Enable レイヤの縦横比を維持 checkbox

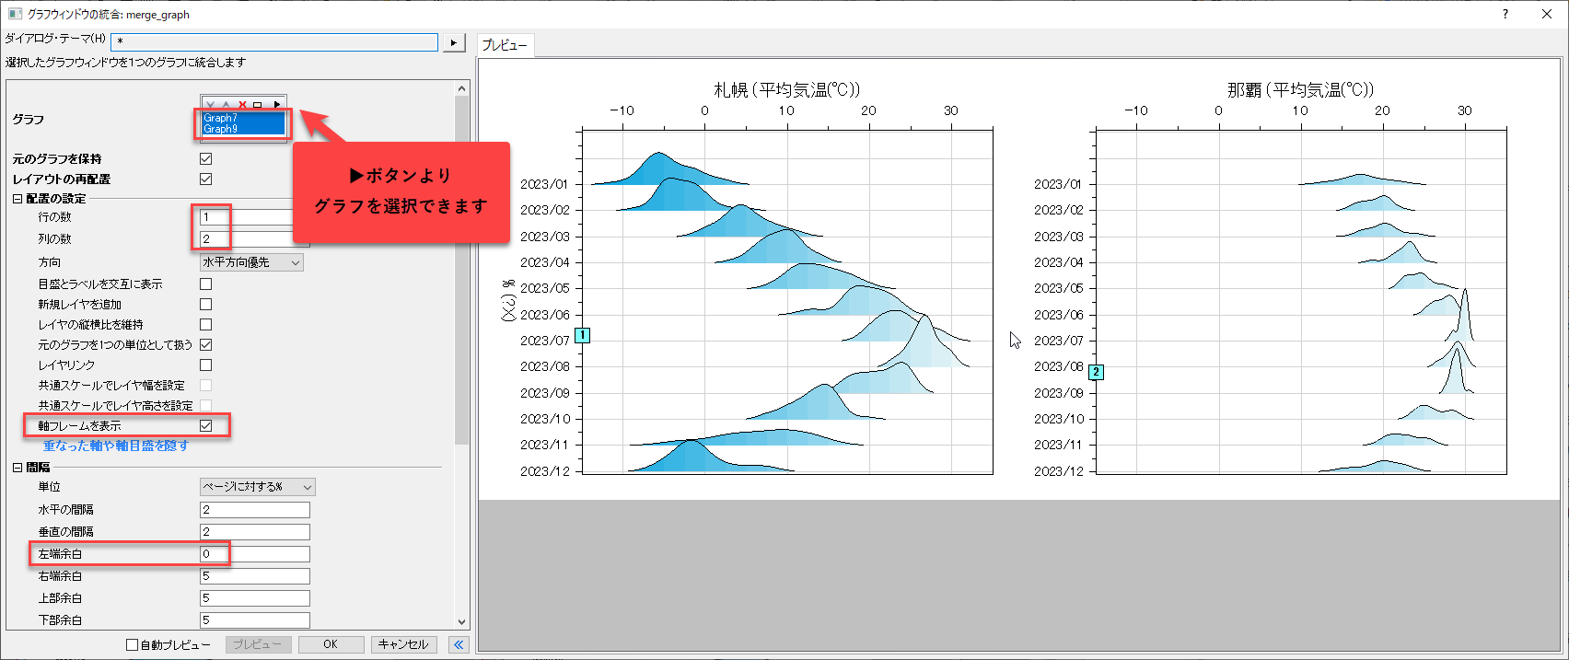(x=206, y=324)
